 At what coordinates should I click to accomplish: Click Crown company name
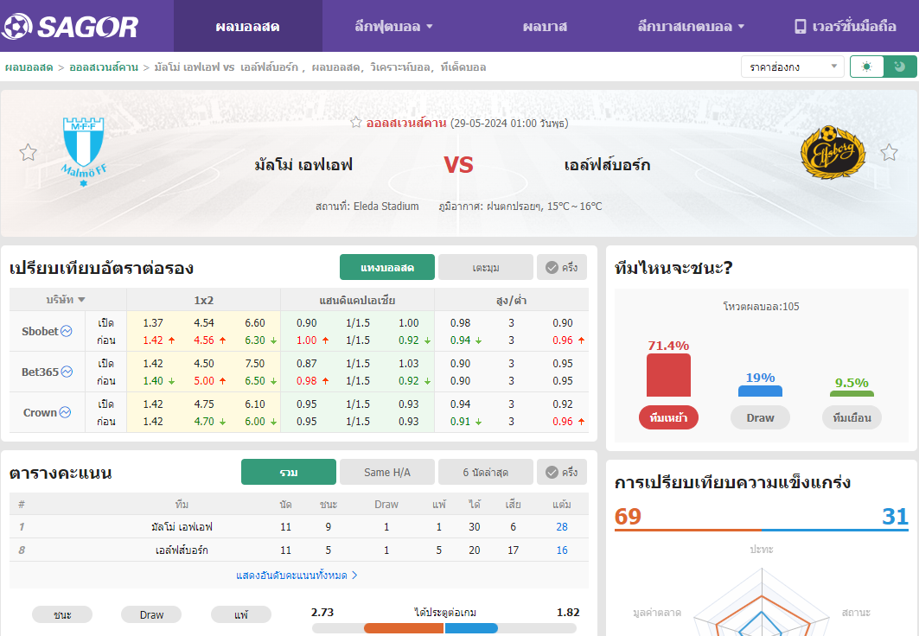coord(40,413)
